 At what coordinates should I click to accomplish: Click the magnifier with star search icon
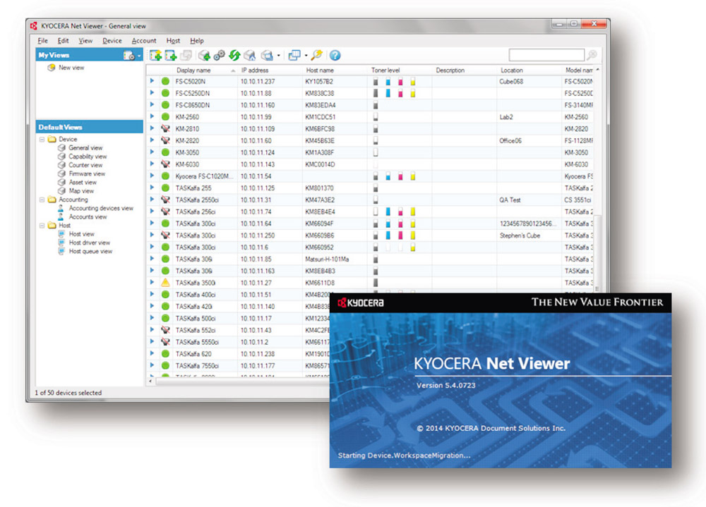pos(317,55)
